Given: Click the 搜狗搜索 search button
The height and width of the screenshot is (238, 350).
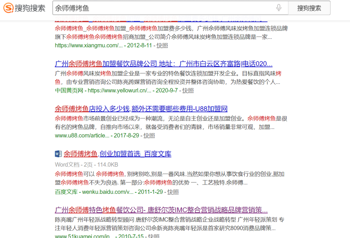Looking at the screenshot, I should pyautogui.click(x=309, y=8).
